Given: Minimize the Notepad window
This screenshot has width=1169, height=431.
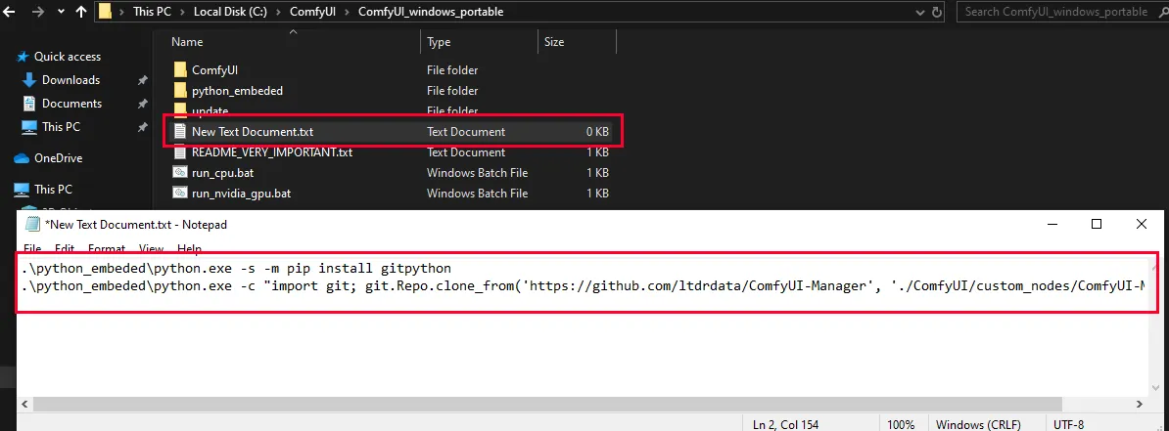Looking at the screenshot, I should [1052, 224].
